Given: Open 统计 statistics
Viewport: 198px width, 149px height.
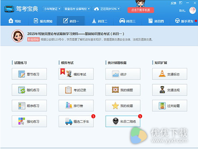Looking at the screenshot, I should (x=123, y=74).
